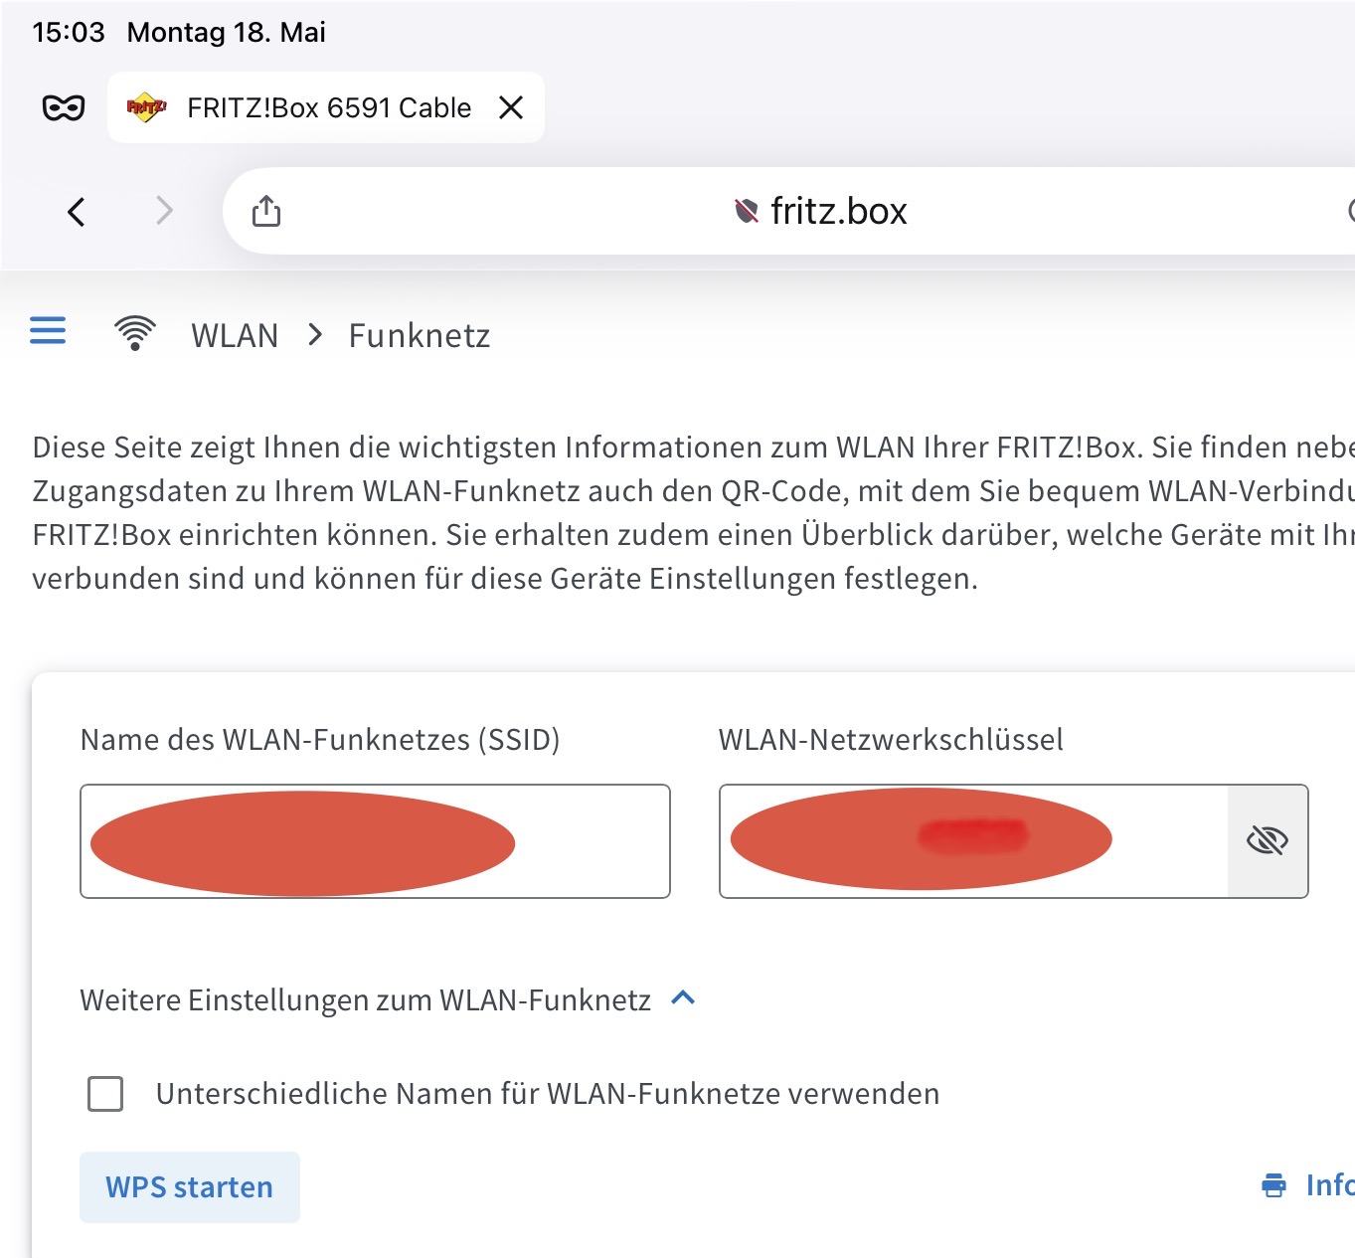The image size is (1355, 1258).
Task: Click the printer icon next to Info
Action: pos(1273,1185)
